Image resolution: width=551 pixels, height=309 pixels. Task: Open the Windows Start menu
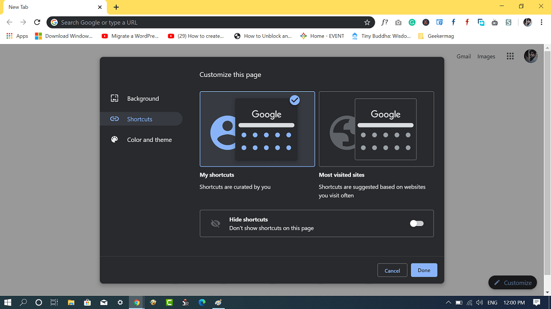8,302
